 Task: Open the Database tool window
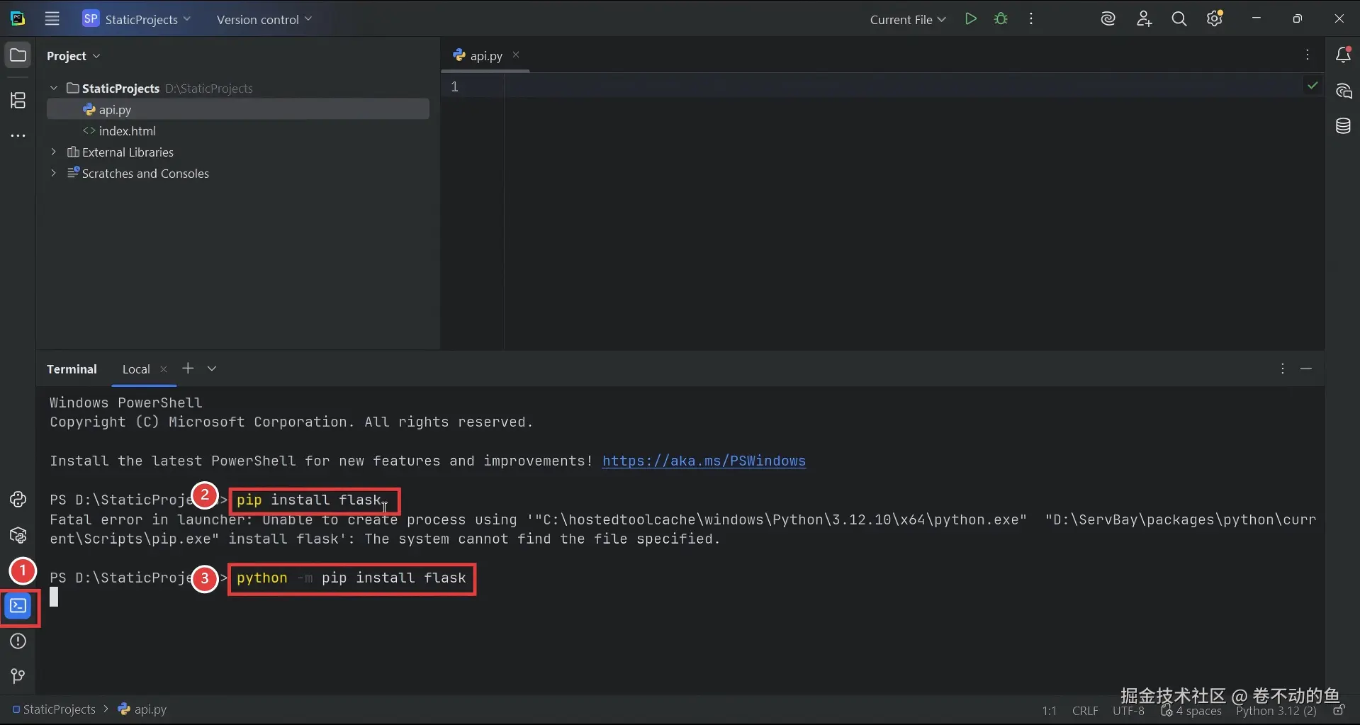point(1343,126)
